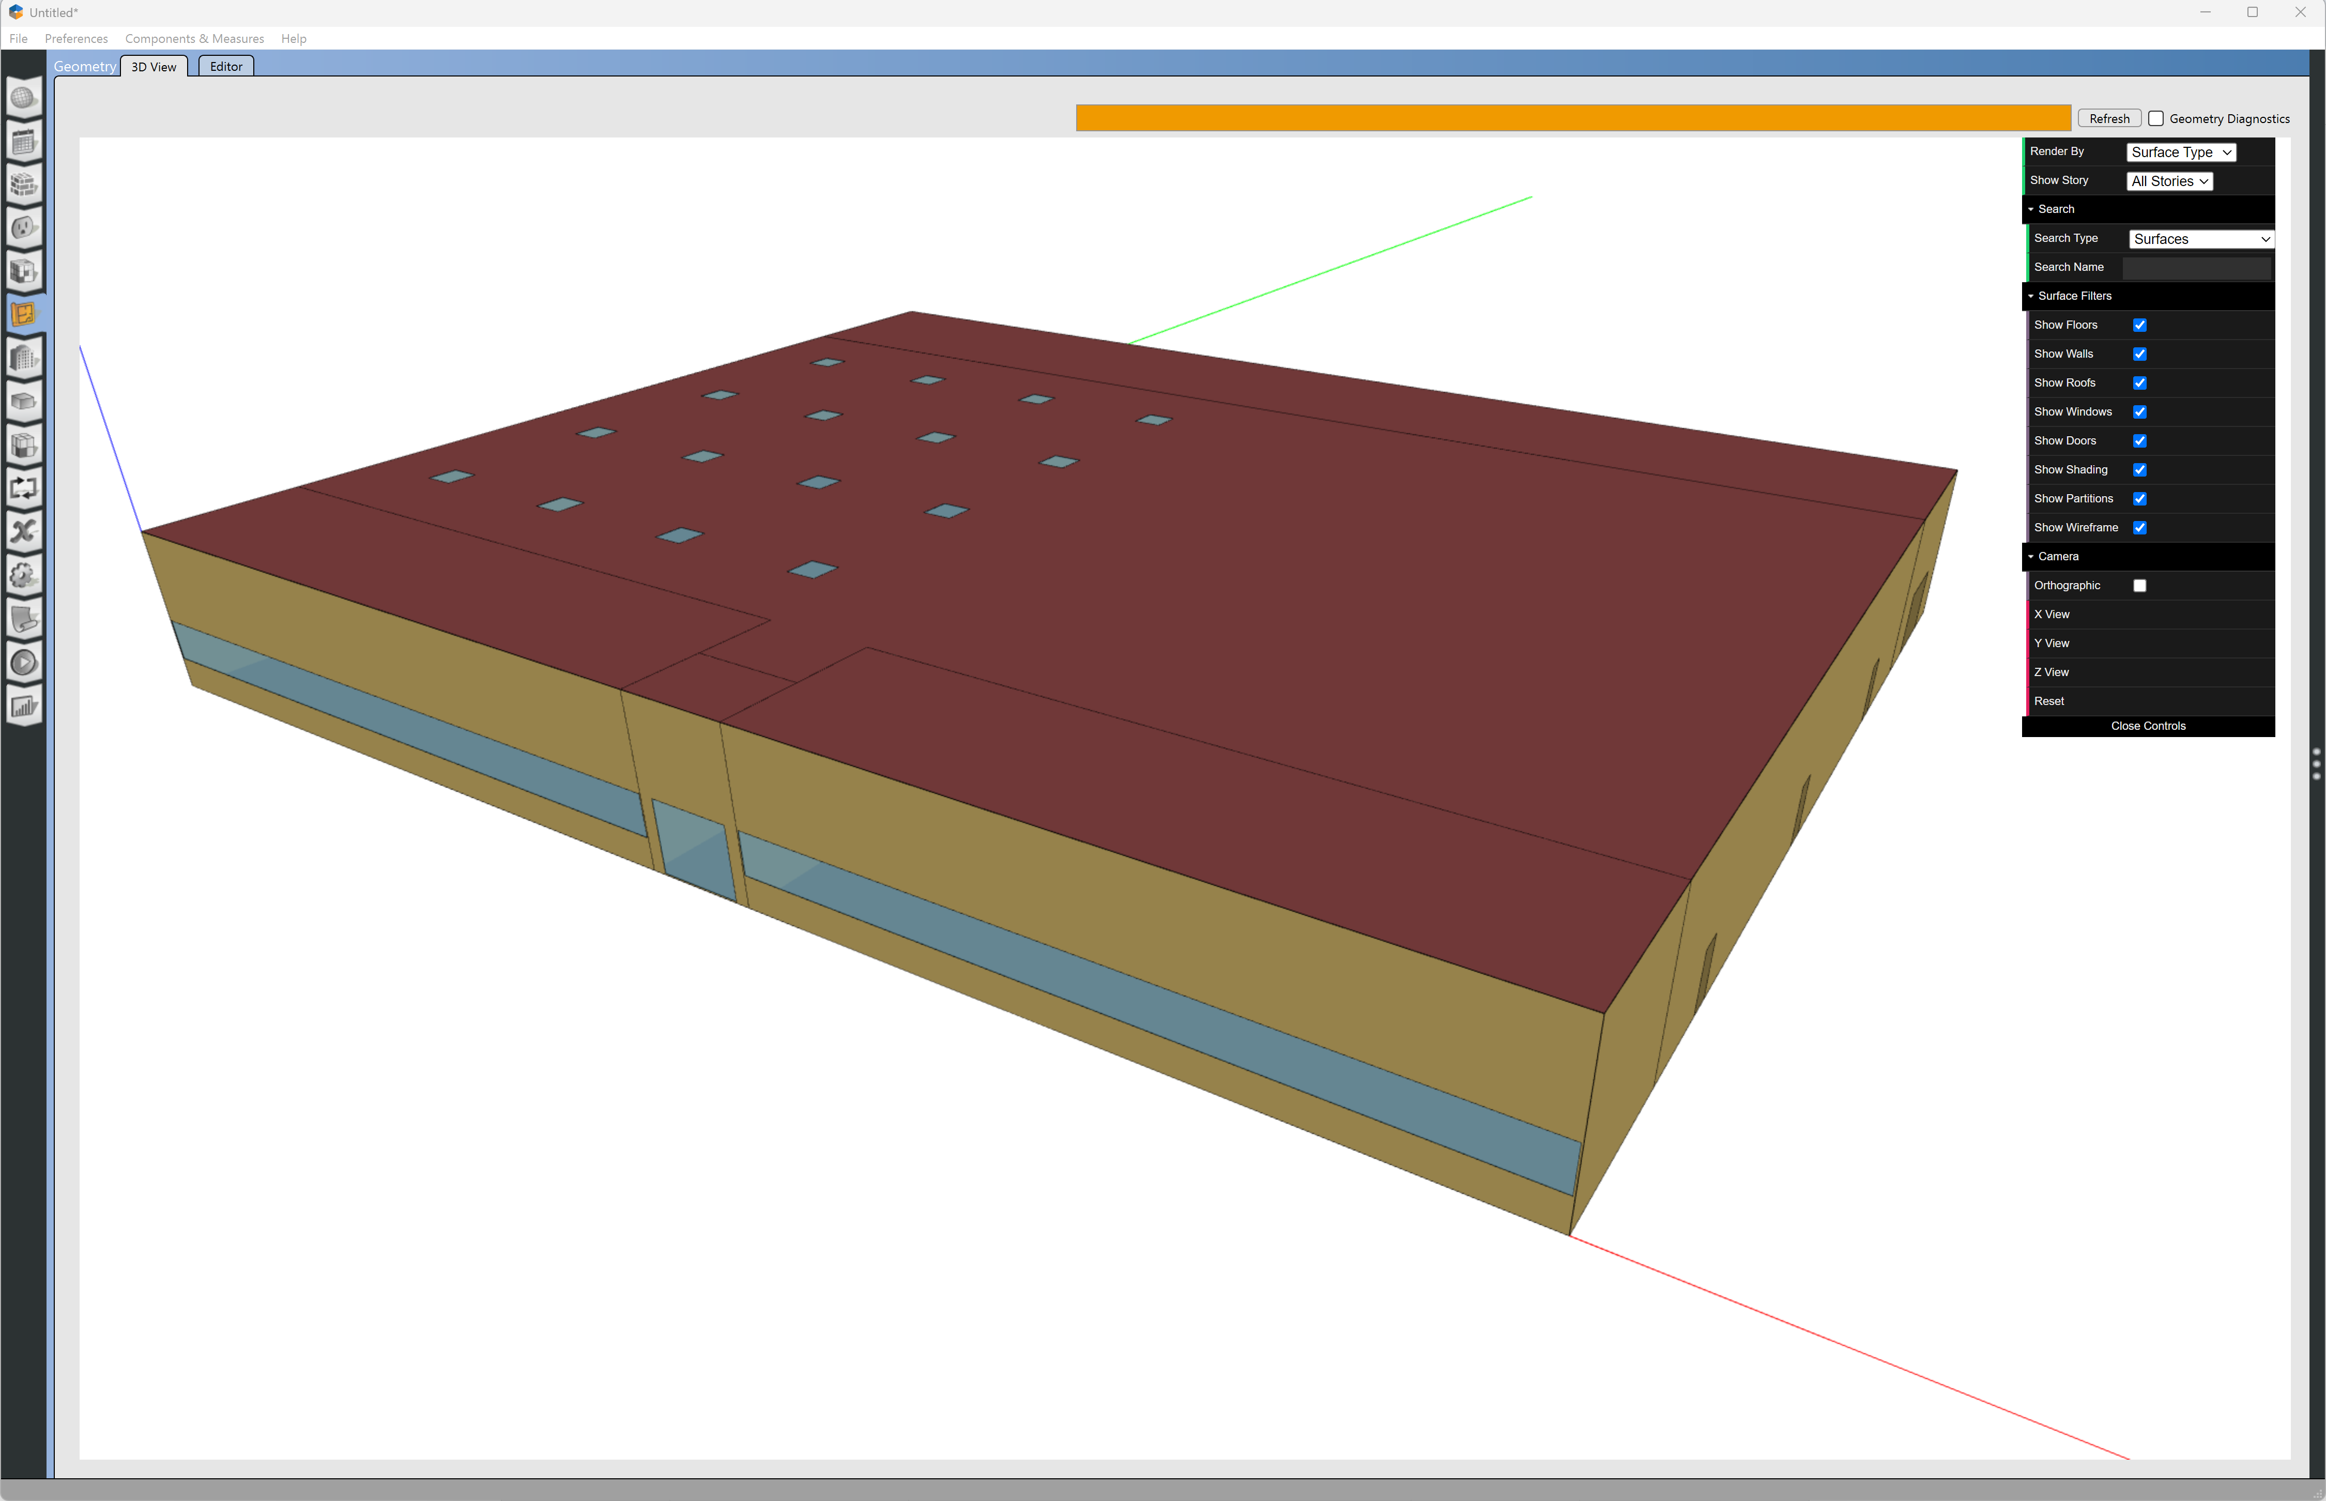Uncheck Show Roofs filter
Screen dimensions: 2326x1501
pyautogui.click(x=2140, y=383)
